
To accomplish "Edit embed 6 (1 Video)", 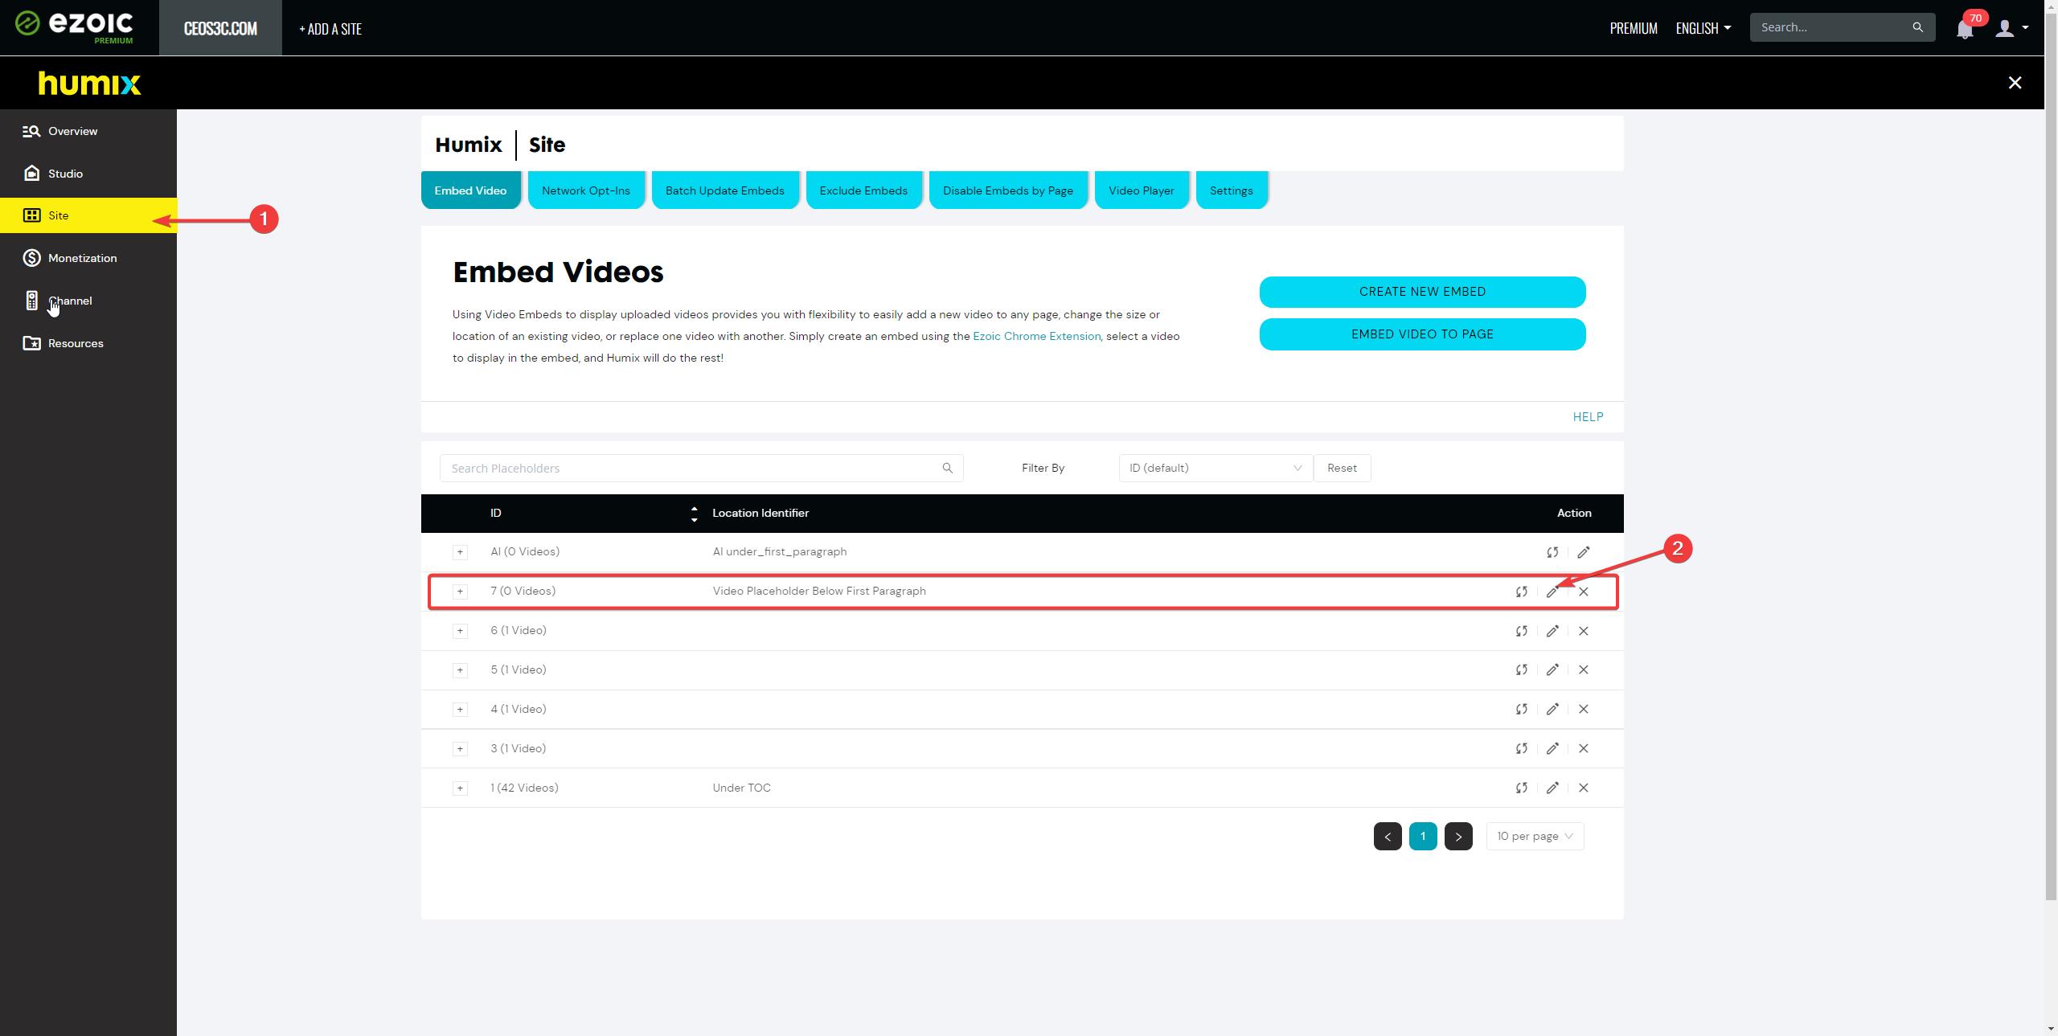I will click(x=1552, y=631).
